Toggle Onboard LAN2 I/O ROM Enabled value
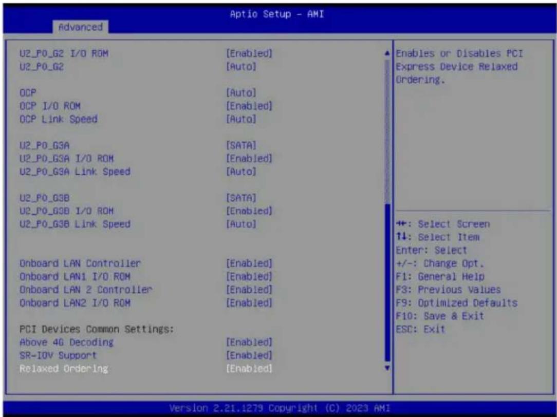Screen dimensions: 557x417 tap(249, 303)
